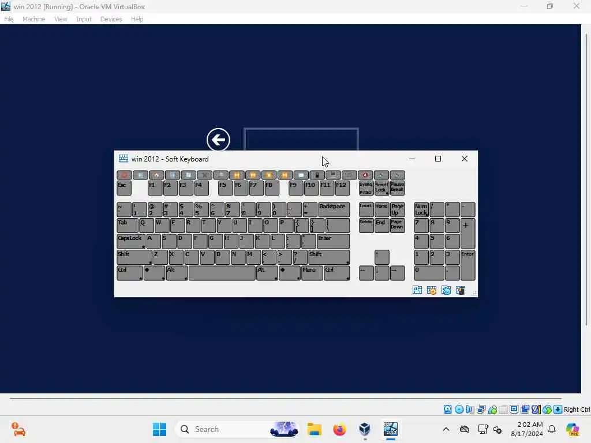Click the Tab key on soft keyboard
This screenshot has width=591, height=443.
pyautogui.click(x=128, y=226)
